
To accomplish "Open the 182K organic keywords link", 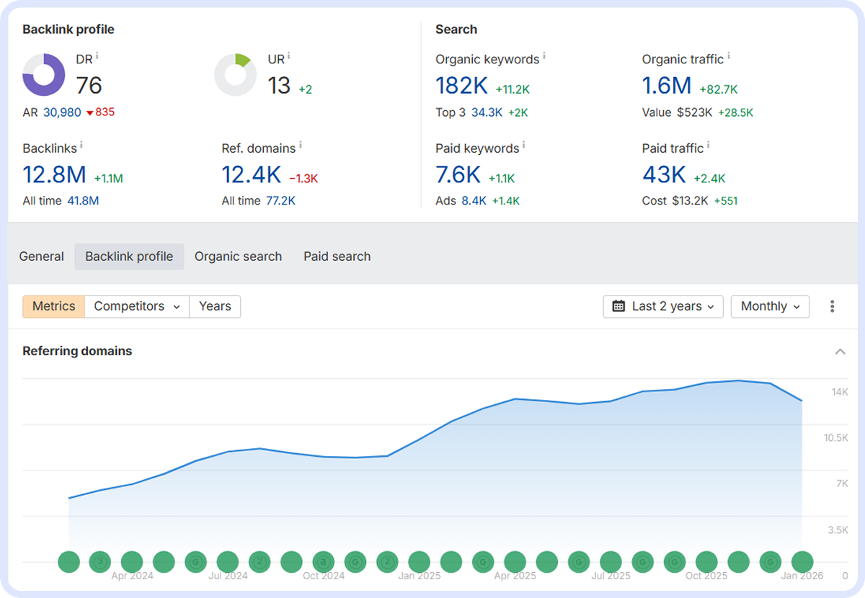I will [461, 86].
